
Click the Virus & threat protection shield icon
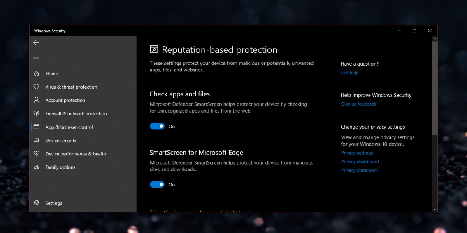click(37, 87)
